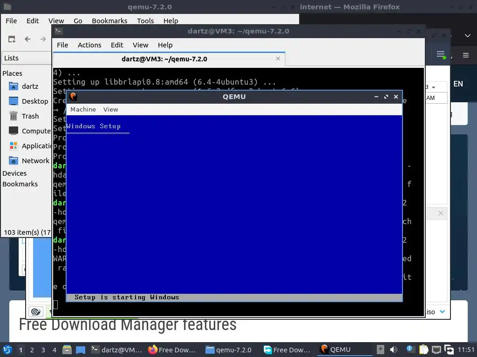Switch to workspace 4
Image resolution: width=477 pixels, height=357 pixels.
[55, 350]
